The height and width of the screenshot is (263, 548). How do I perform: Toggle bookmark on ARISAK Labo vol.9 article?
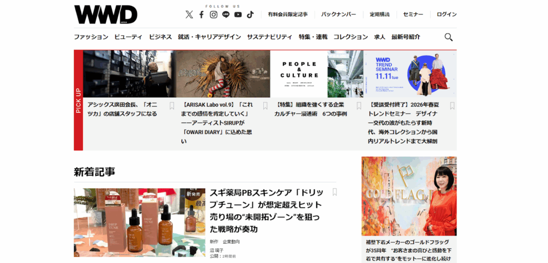pyautogui.click(x=265, y=106)
